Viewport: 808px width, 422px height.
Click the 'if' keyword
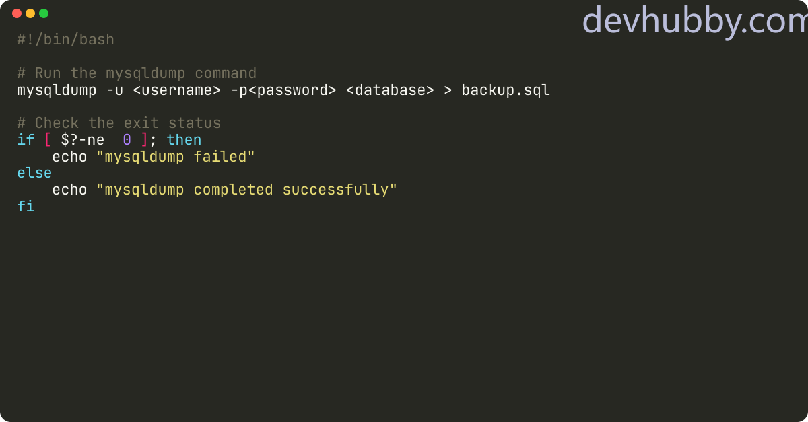26,140
